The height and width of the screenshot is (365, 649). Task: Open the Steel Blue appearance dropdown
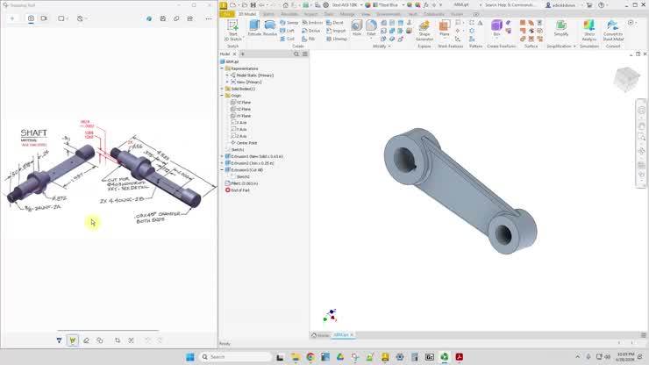click(x=403, y=5)
